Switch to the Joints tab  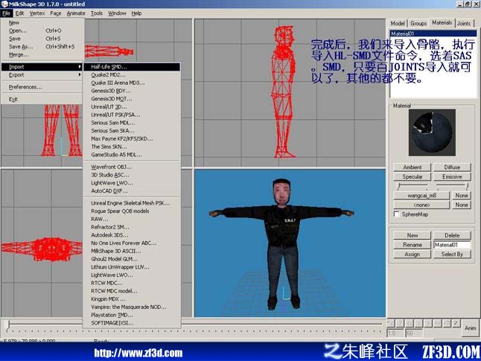click(464, 23)
